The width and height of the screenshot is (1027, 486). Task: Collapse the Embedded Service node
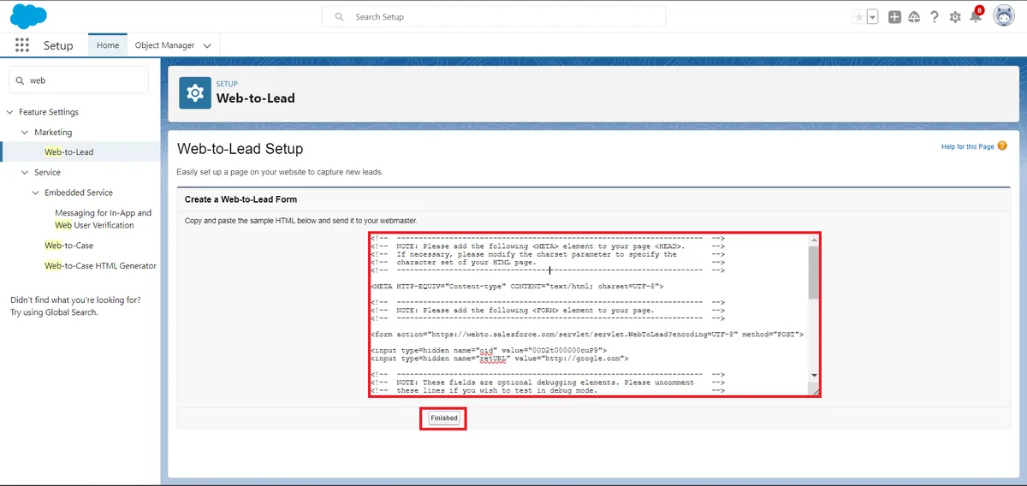(x=36, y=193)
